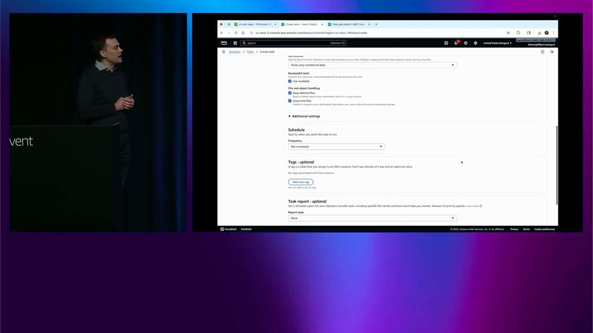Expand the Additional settings section

304,116
